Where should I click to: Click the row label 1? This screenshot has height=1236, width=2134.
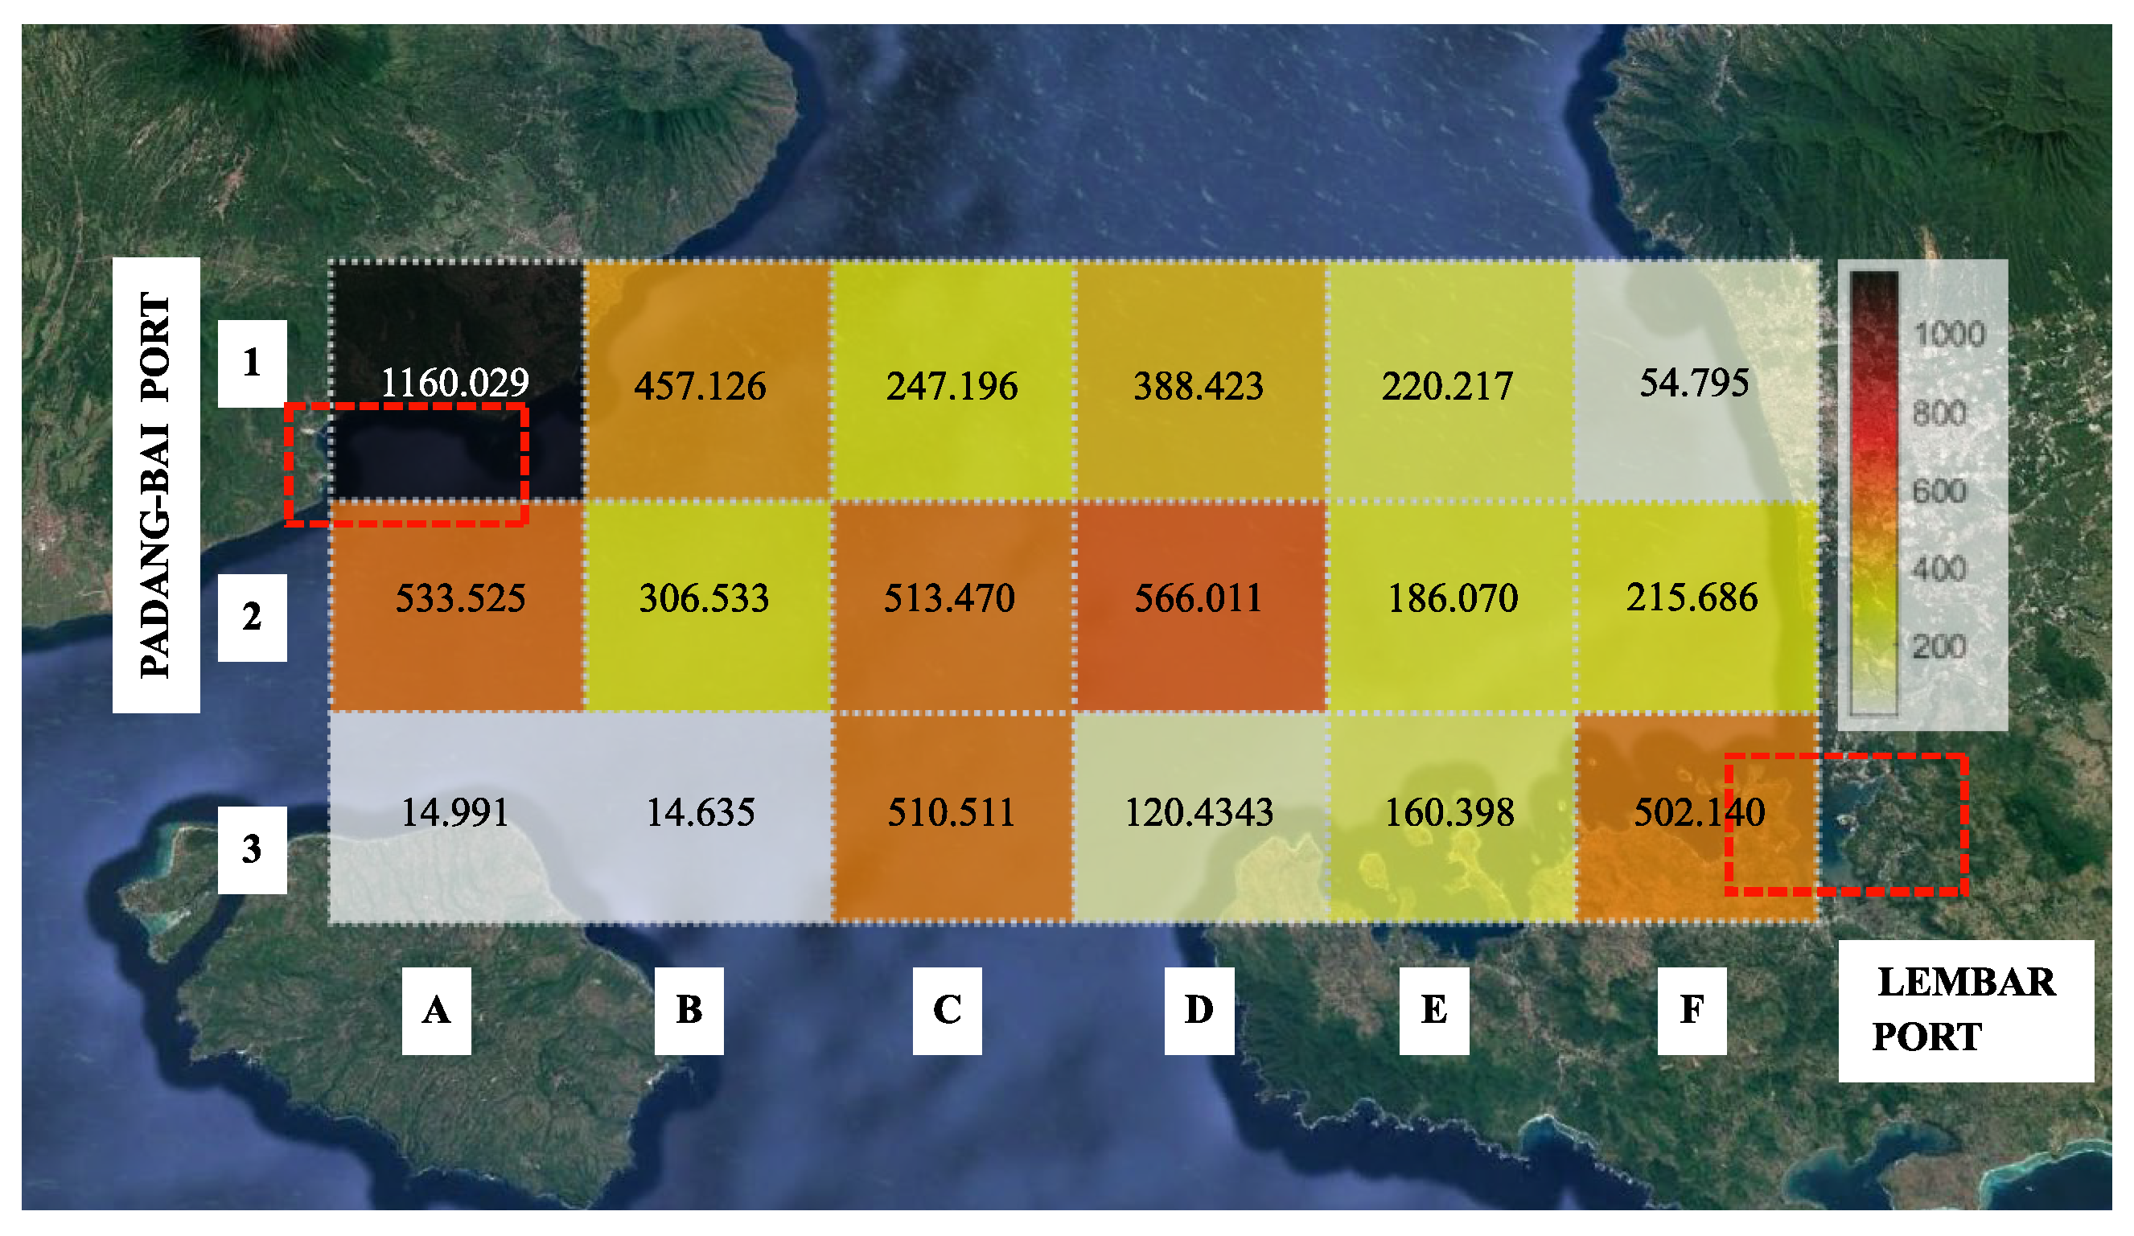[252, 363]
